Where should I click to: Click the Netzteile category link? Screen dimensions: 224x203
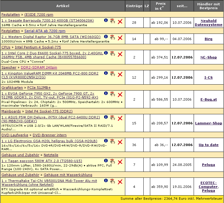[51, 155]
